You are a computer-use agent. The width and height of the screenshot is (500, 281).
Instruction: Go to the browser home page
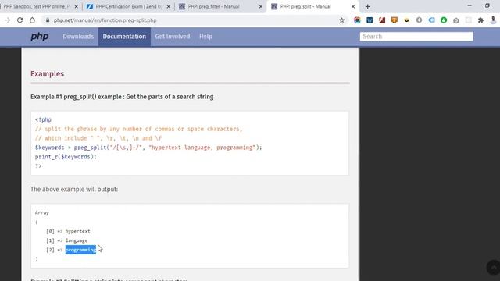(32, 20)
